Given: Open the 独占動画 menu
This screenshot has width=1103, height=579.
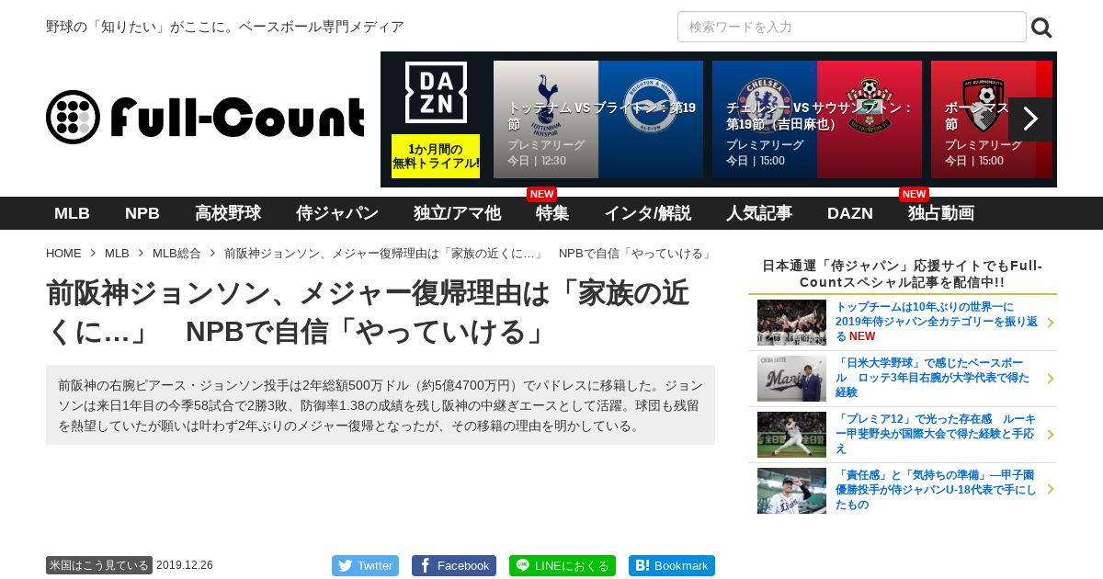Looking at the screenshot, I should click(941, 213).
